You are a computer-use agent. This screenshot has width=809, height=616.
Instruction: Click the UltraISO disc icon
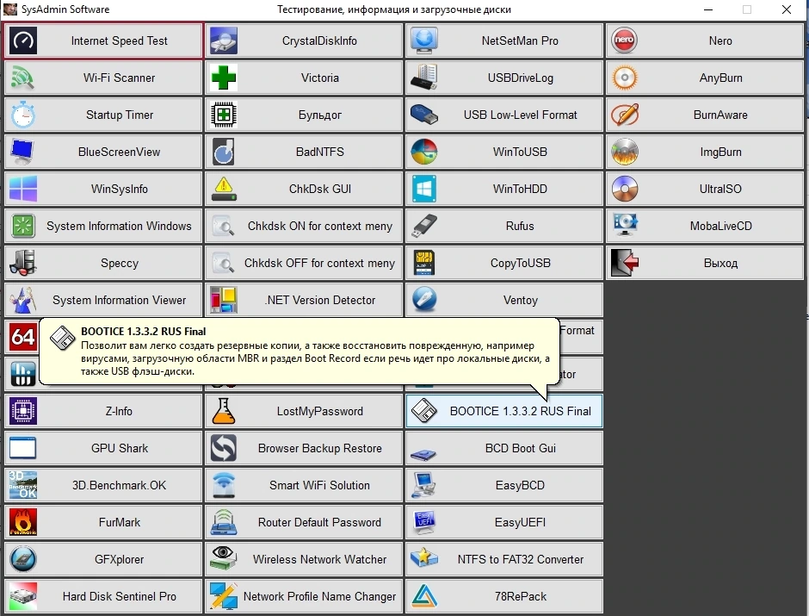click(x=625, y=189)
